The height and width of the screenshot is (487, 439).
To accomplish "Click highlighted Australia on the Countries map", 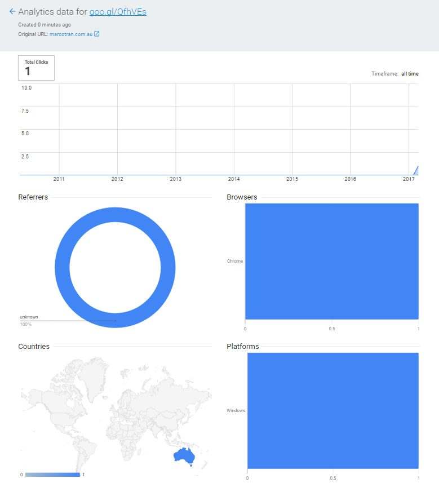I will (x=183, y=455).
